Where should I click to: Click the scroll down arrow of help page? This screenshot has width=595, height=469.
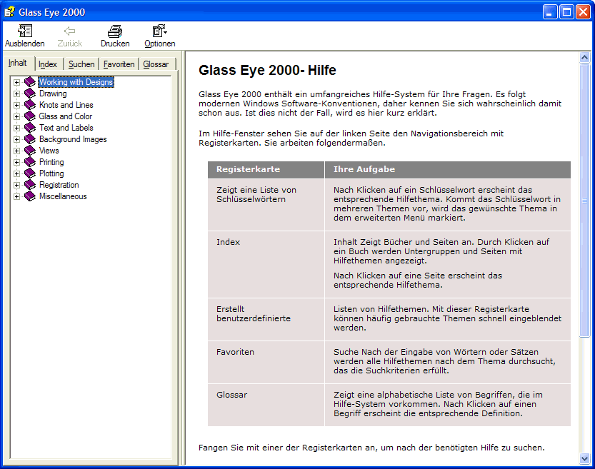pos(584,459)
